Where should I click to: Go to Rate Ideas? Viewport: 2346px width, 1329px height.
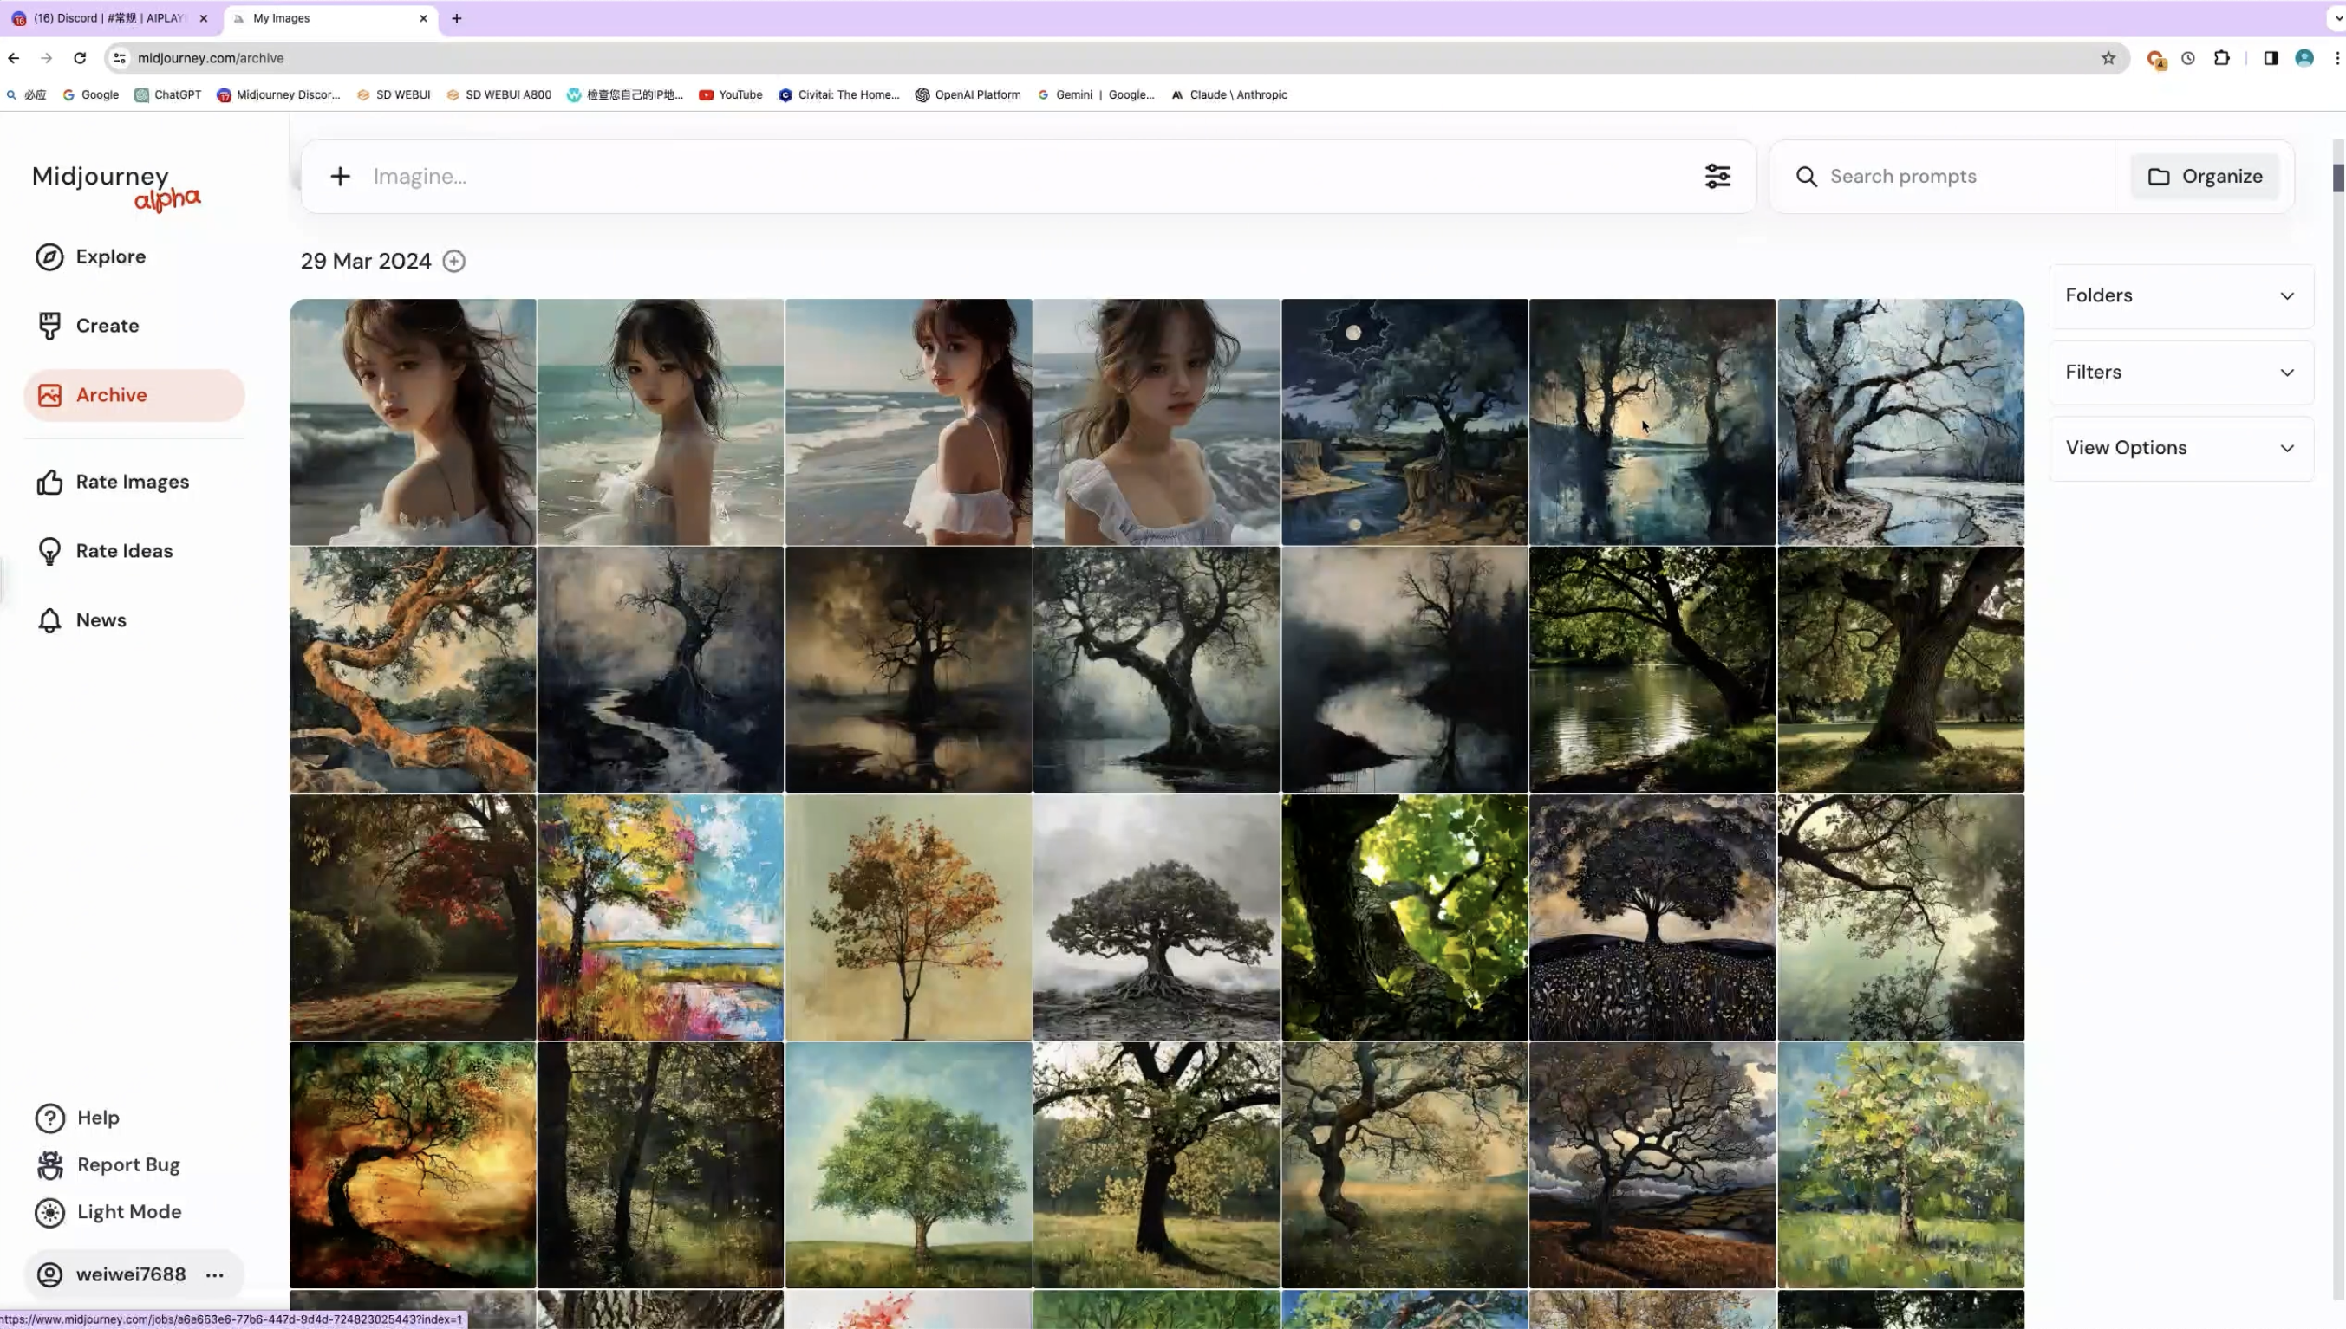coord(123,551)
